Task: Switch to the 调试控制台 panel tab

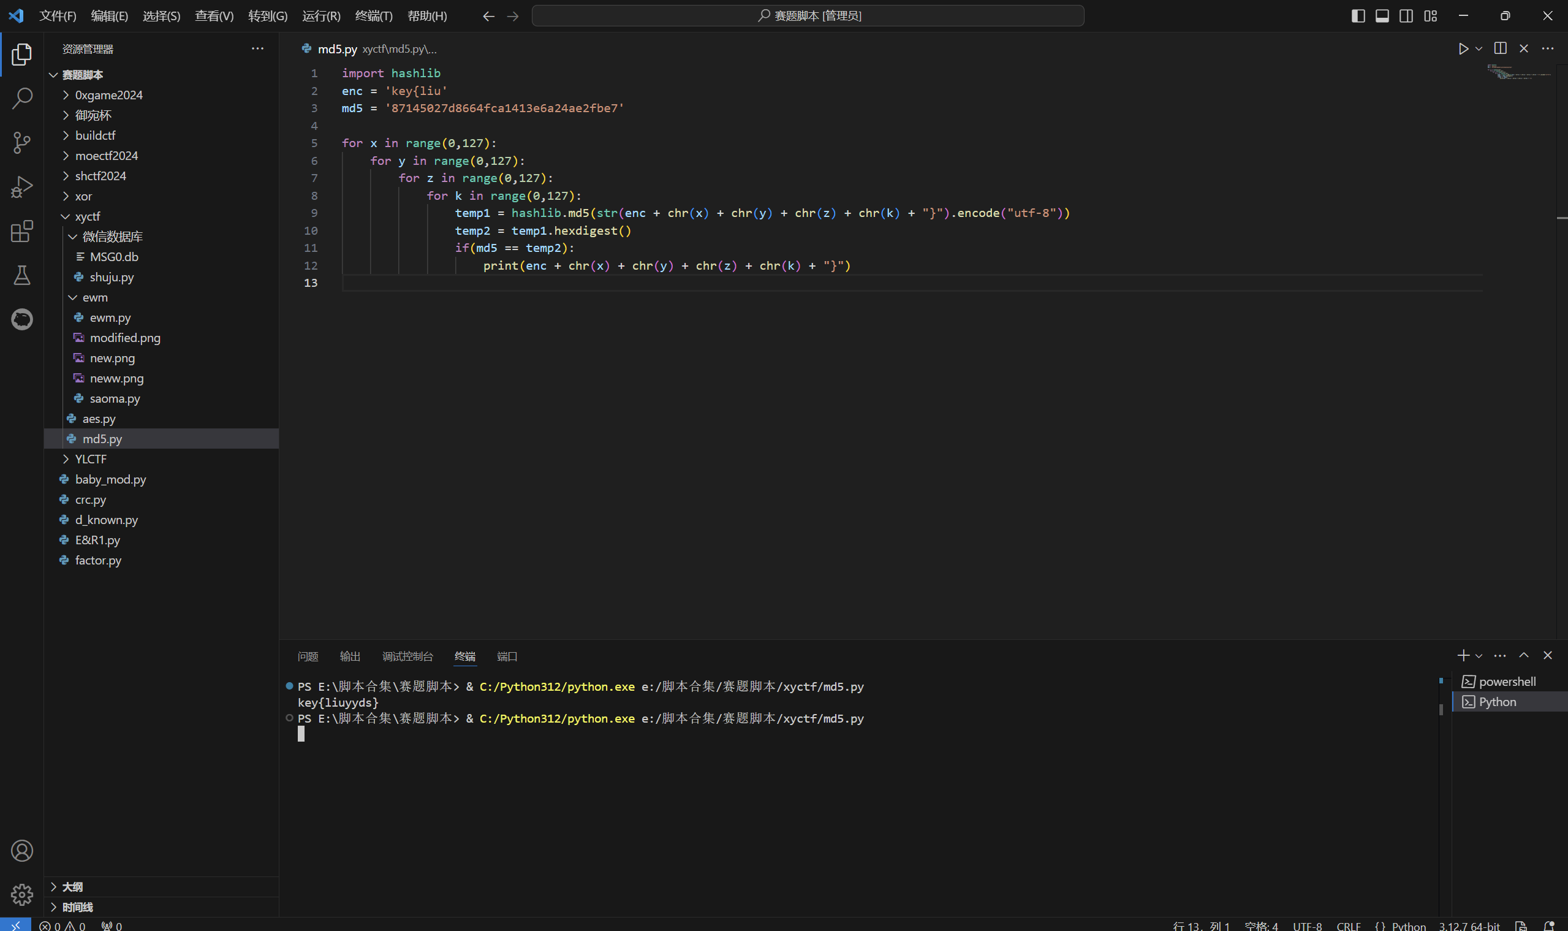Action: 407,656
